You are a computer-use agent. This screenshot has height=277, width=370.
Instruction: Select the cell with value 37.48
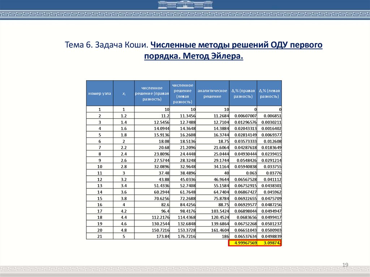click(152, 173)
